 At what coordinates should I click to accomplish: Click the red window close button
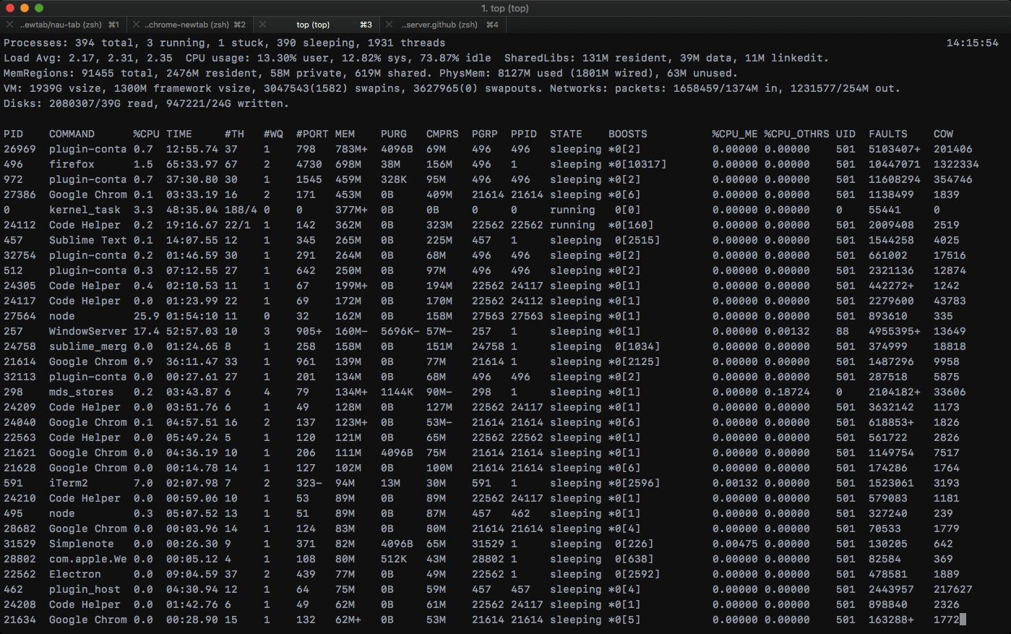(x=10, y=8)
